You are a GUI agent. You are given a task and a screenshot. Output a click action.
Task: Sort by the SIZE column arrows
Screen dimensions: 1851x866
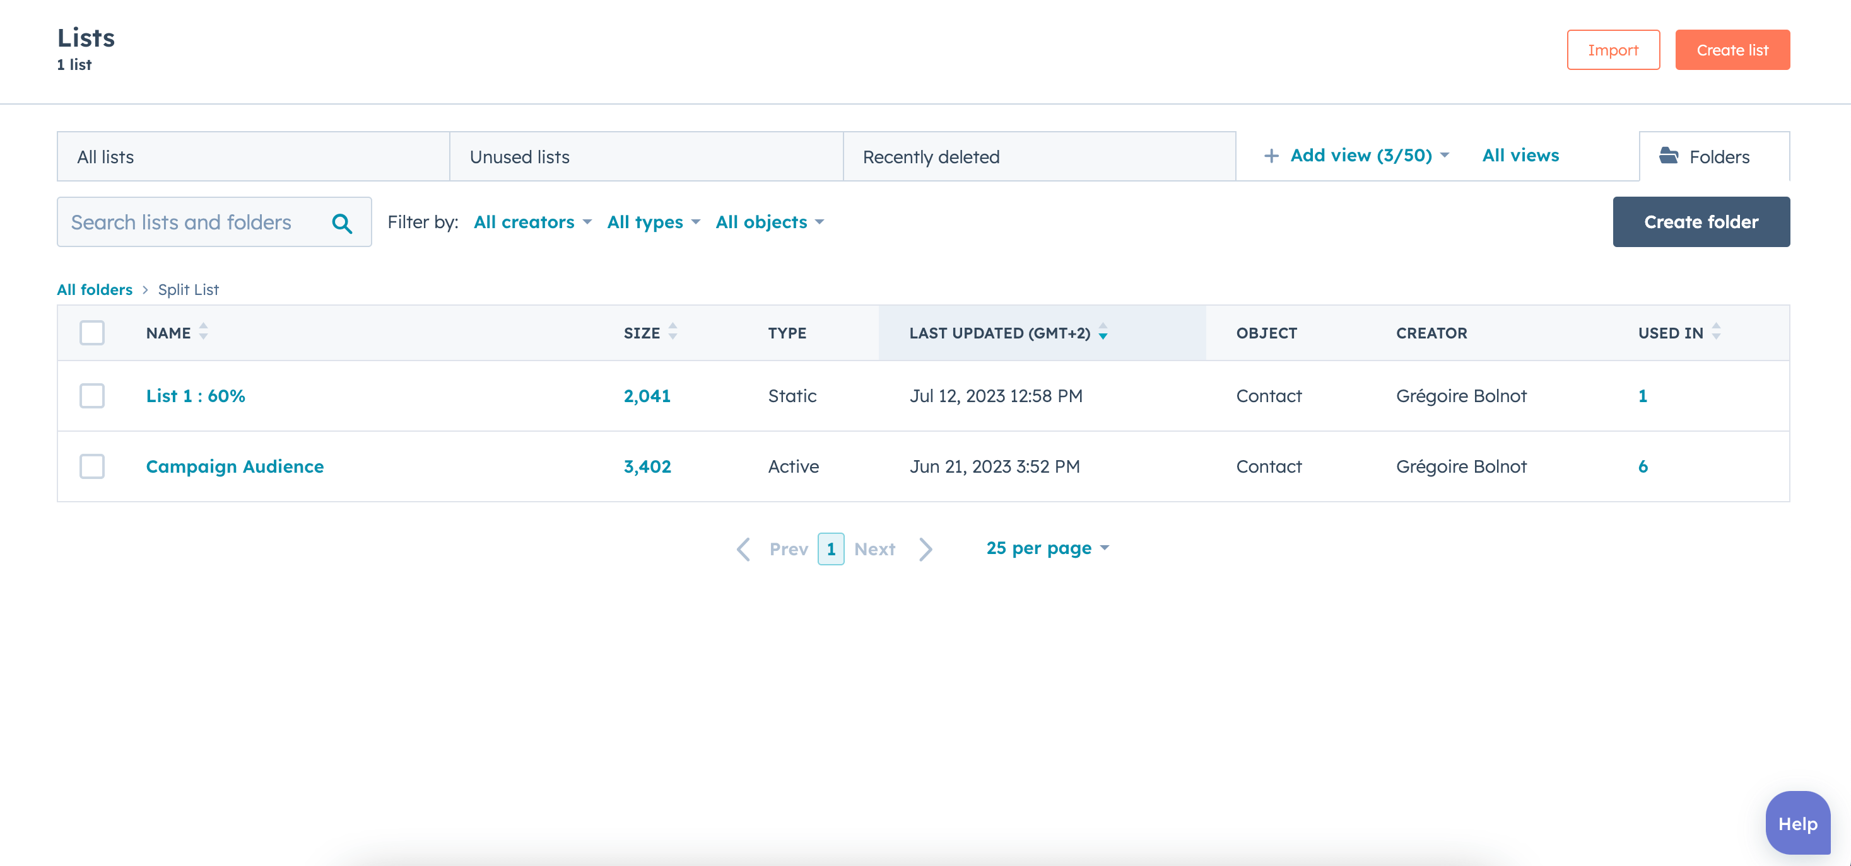pyautogui.click(x=673, y=332)
